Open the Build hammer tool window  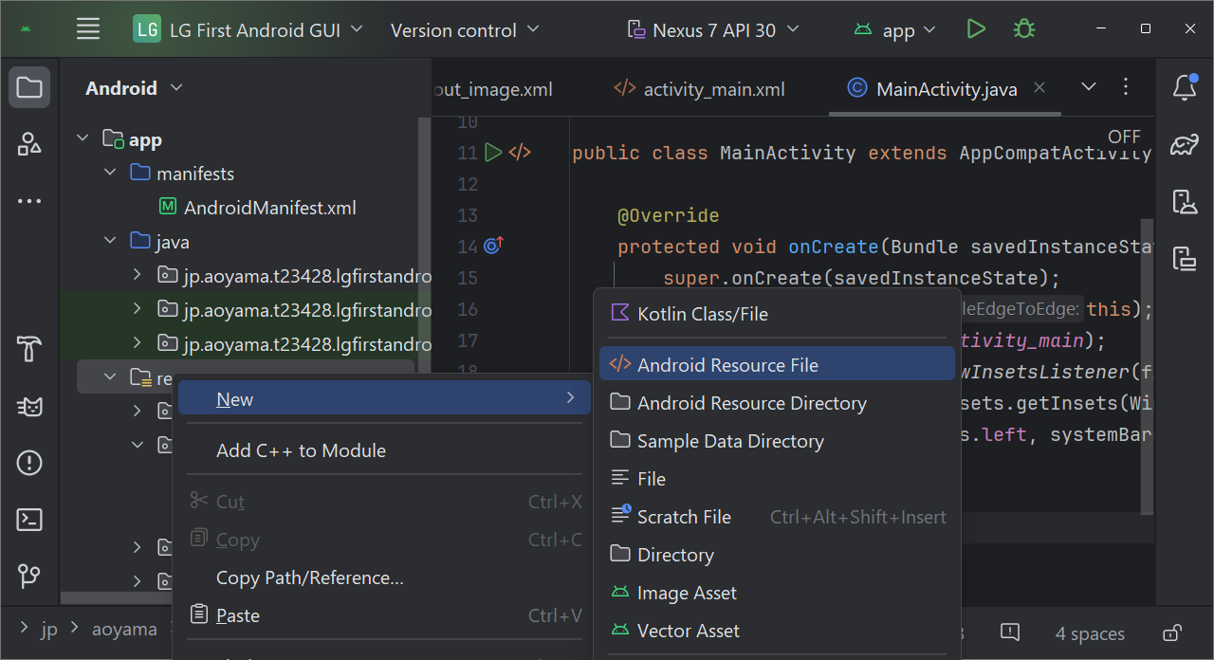pyautogui.click(x=29, y=349)
